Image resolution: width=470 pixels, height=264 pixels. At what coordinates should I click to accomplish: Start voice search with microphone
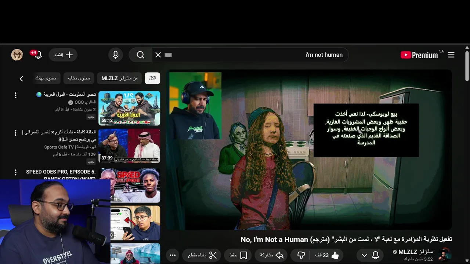pyautogui.click(x=115, y=55)
